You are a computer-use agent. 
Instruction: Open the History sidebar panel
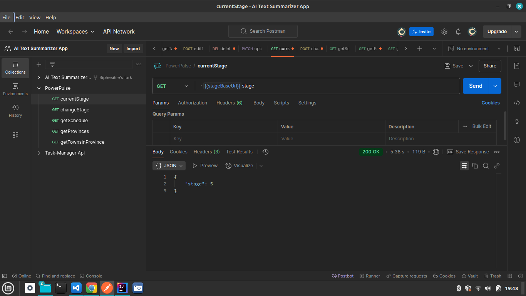coord(15,111)
